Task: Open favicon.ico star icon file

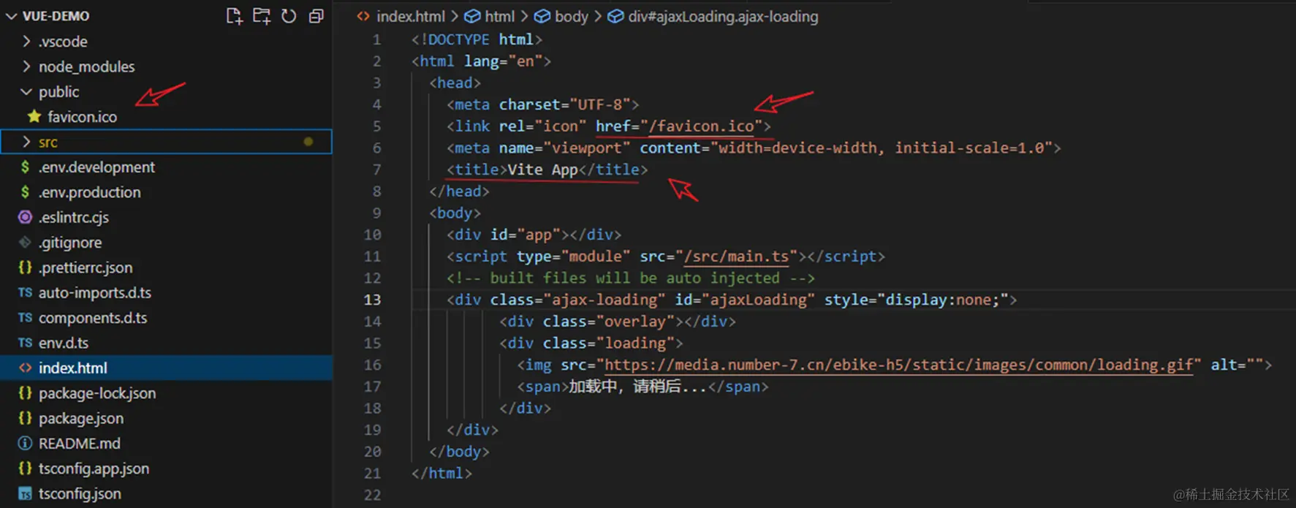Action: [x=34, y=116]
